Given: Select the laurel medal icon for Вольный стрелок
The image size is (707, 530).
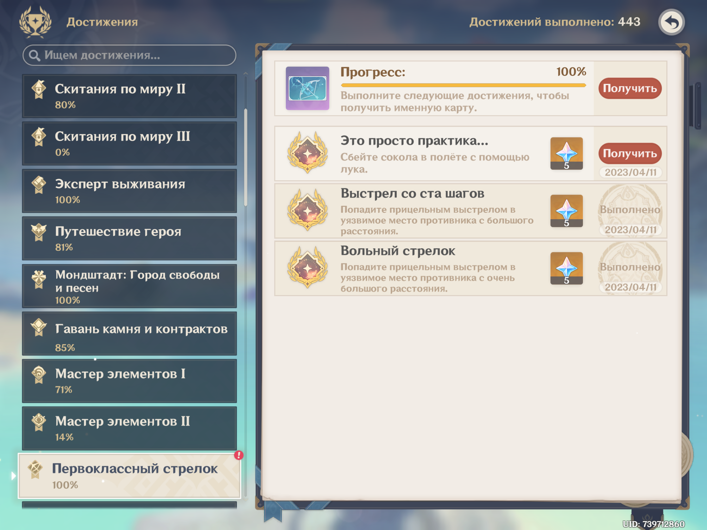Looking at the screenshot, I should [307, 269].
